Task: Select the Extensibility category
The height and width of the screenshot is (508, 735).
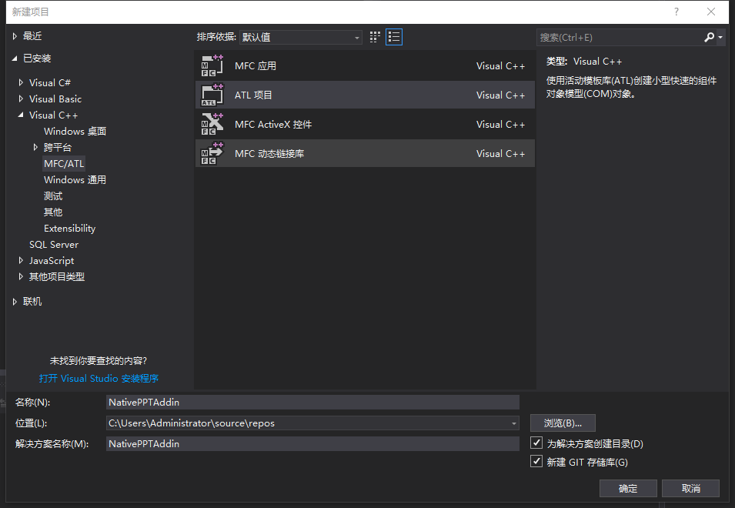Action: tap(70, 229)
